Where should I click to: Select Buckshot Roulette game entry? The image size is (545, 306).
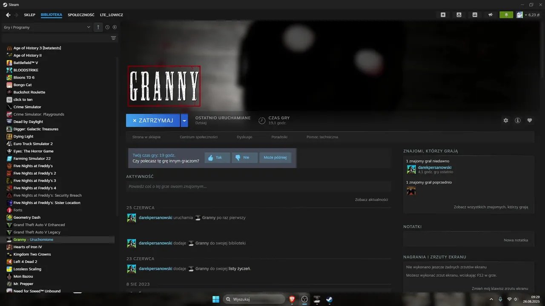[x=29, y=92]
